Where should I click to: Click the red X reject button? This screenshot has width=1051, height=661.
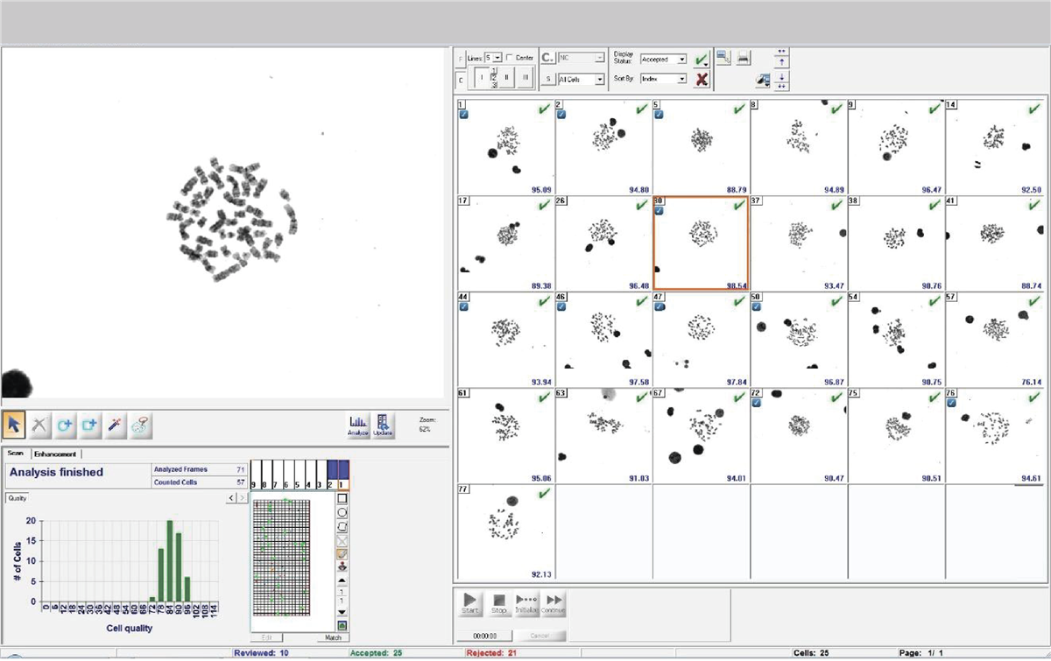(x=702, y=80)
